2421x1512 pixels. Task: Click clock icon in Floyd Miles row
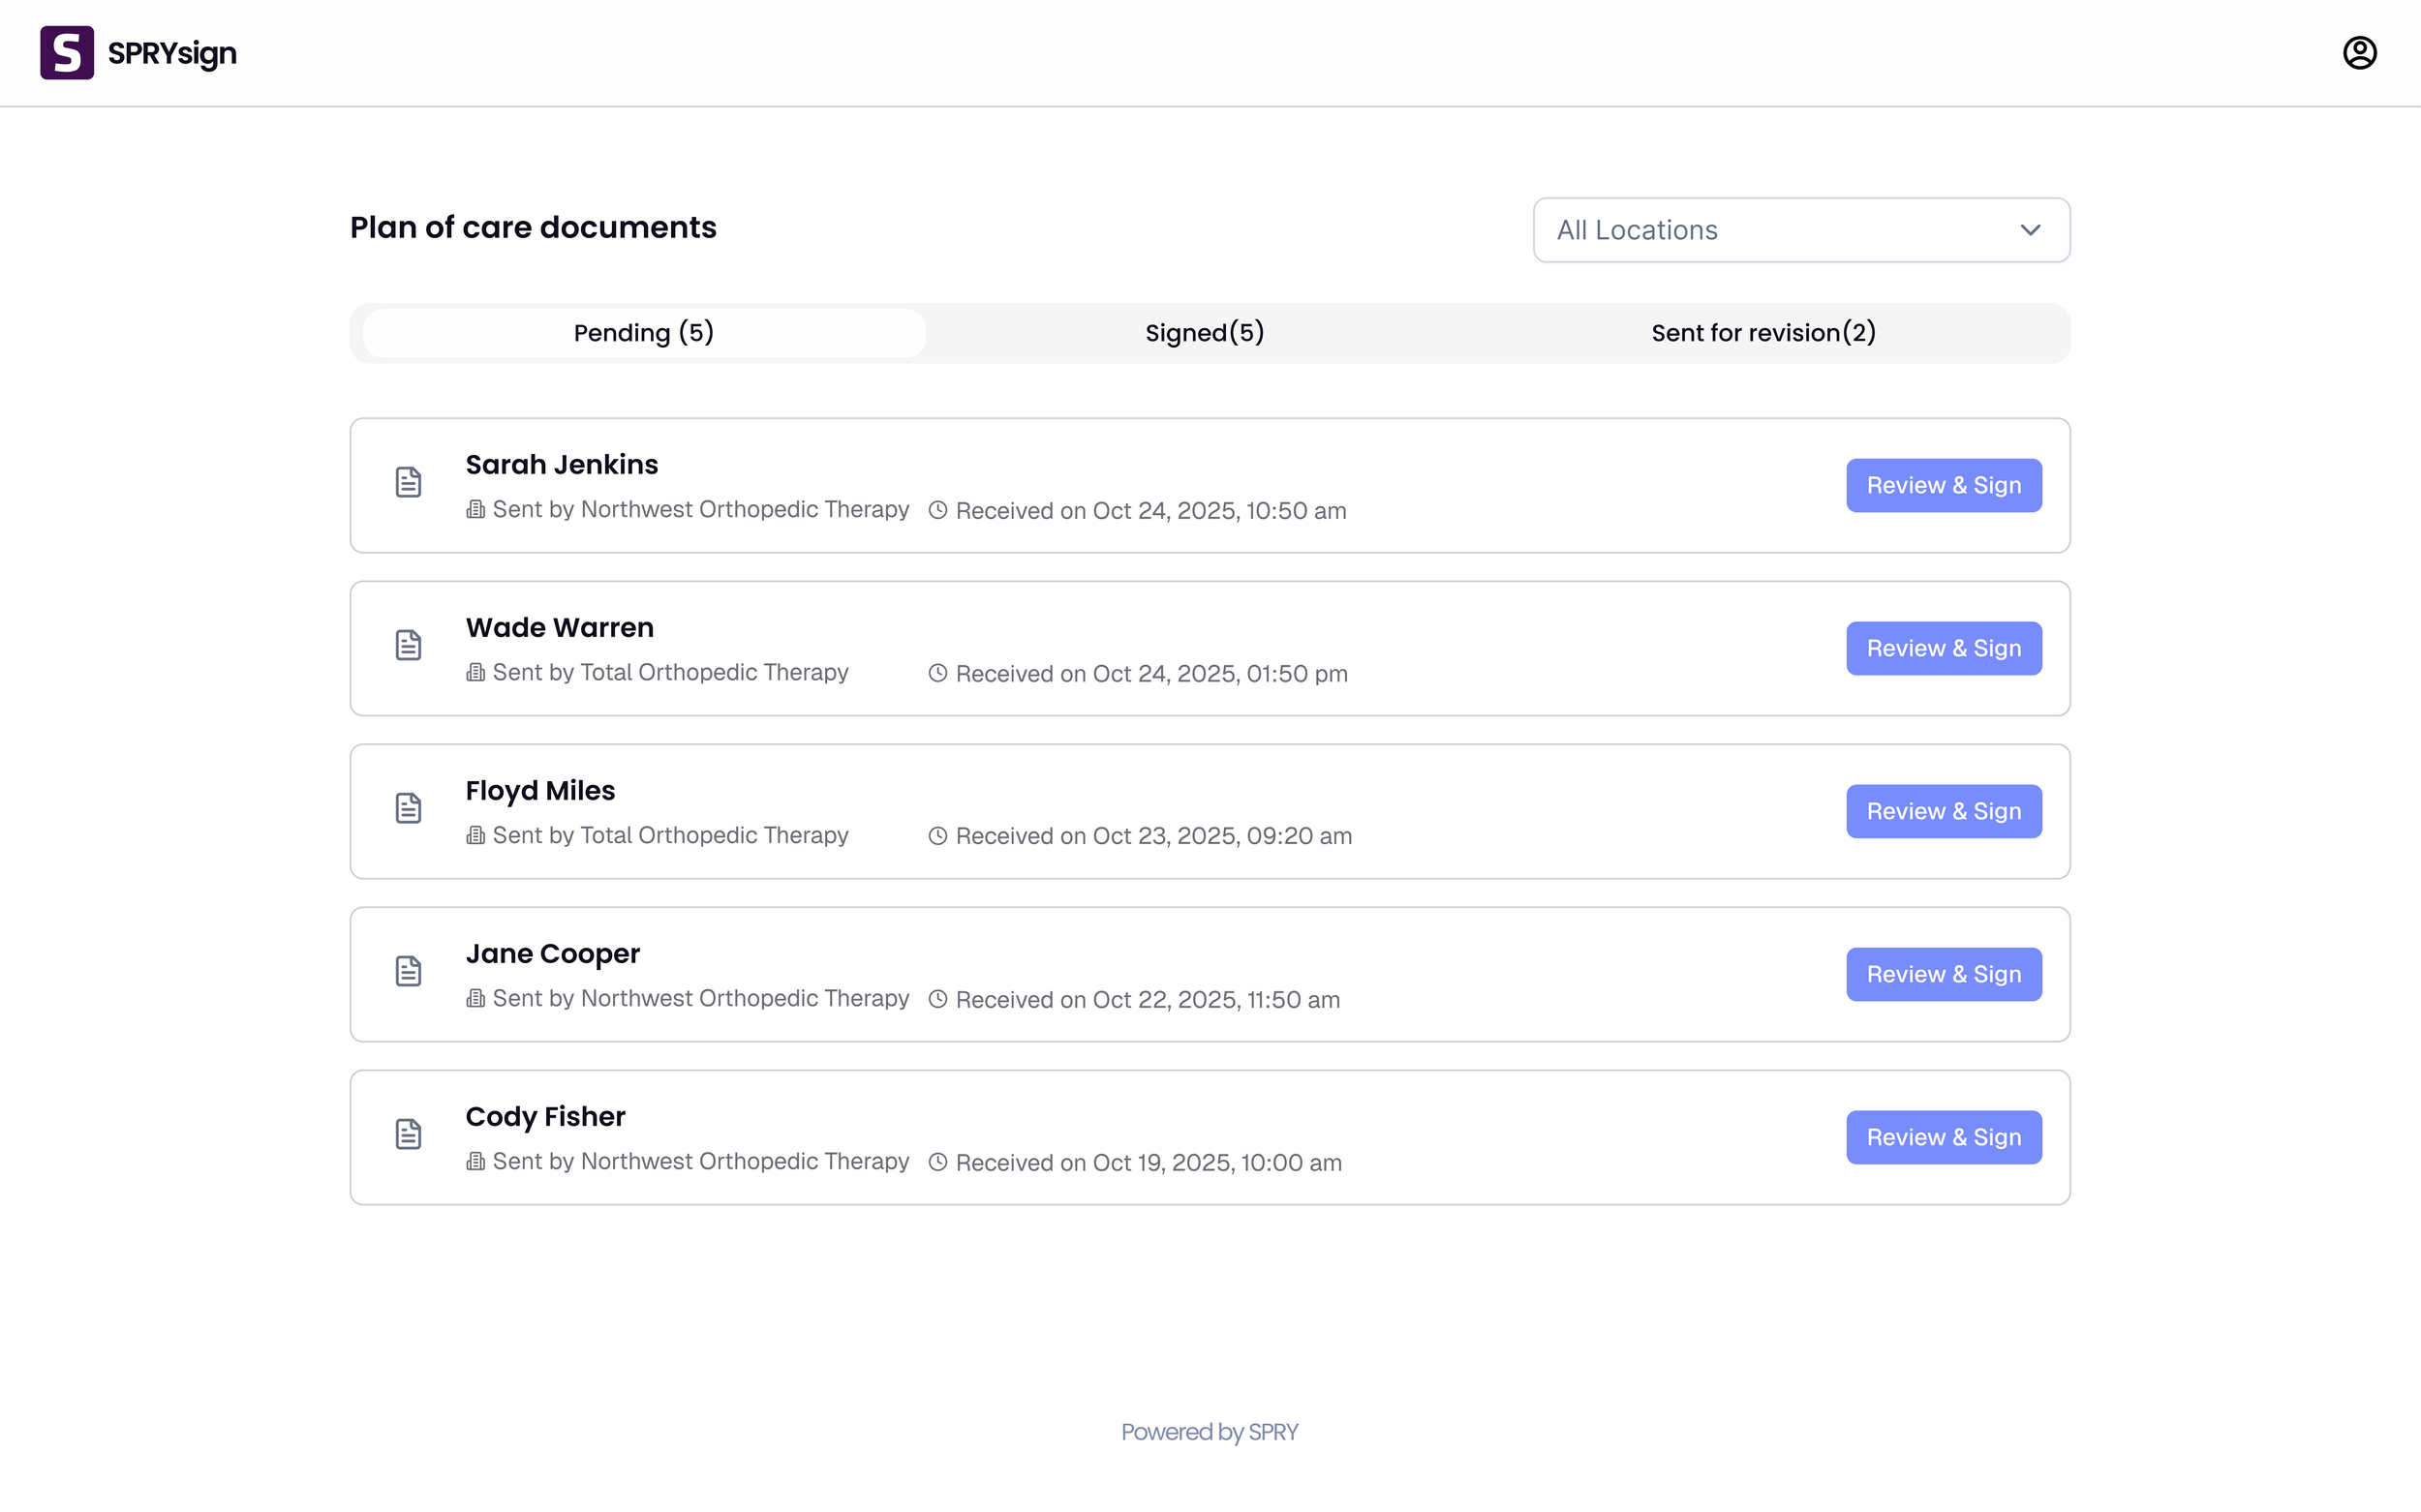click(937, 836)
